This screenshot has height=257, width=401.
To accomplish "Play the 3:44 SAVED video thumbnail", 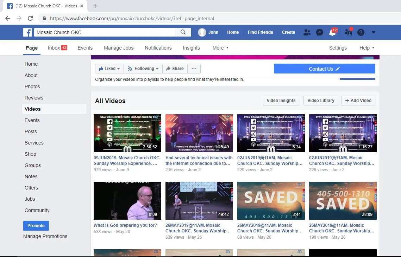I will coord(271,200).
